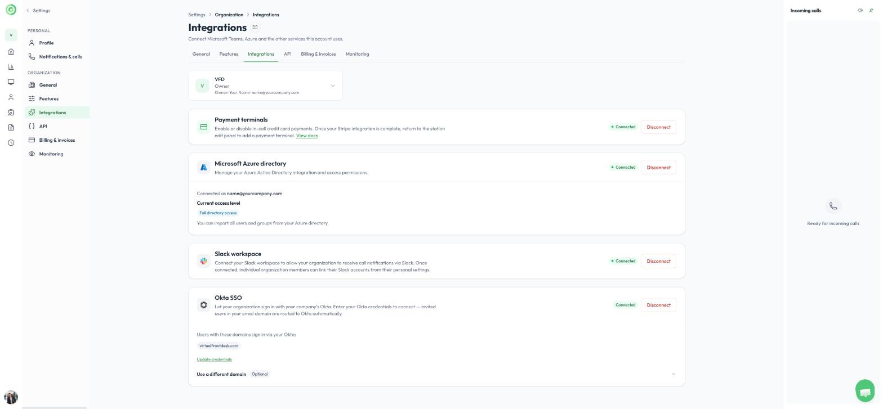Click the docs book icon beside Integrations title
The image size is (883, 409).
pos(255,28)
